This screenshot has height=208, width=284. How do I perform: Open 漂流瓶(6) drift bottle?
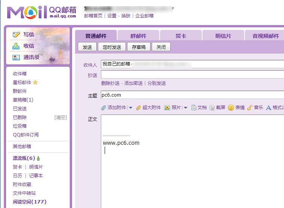(x=24, y=158)
